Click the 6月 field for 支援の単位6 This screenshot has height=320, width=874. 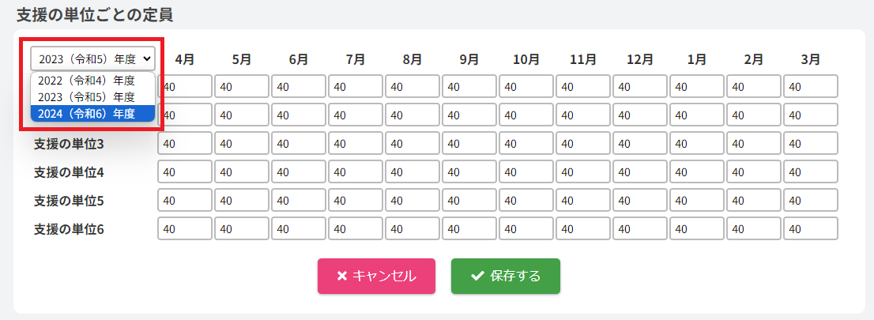pos(299,228)
